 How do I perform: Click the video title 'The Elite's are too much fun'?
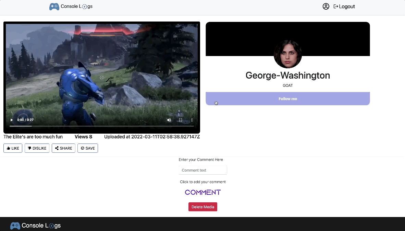33,137
